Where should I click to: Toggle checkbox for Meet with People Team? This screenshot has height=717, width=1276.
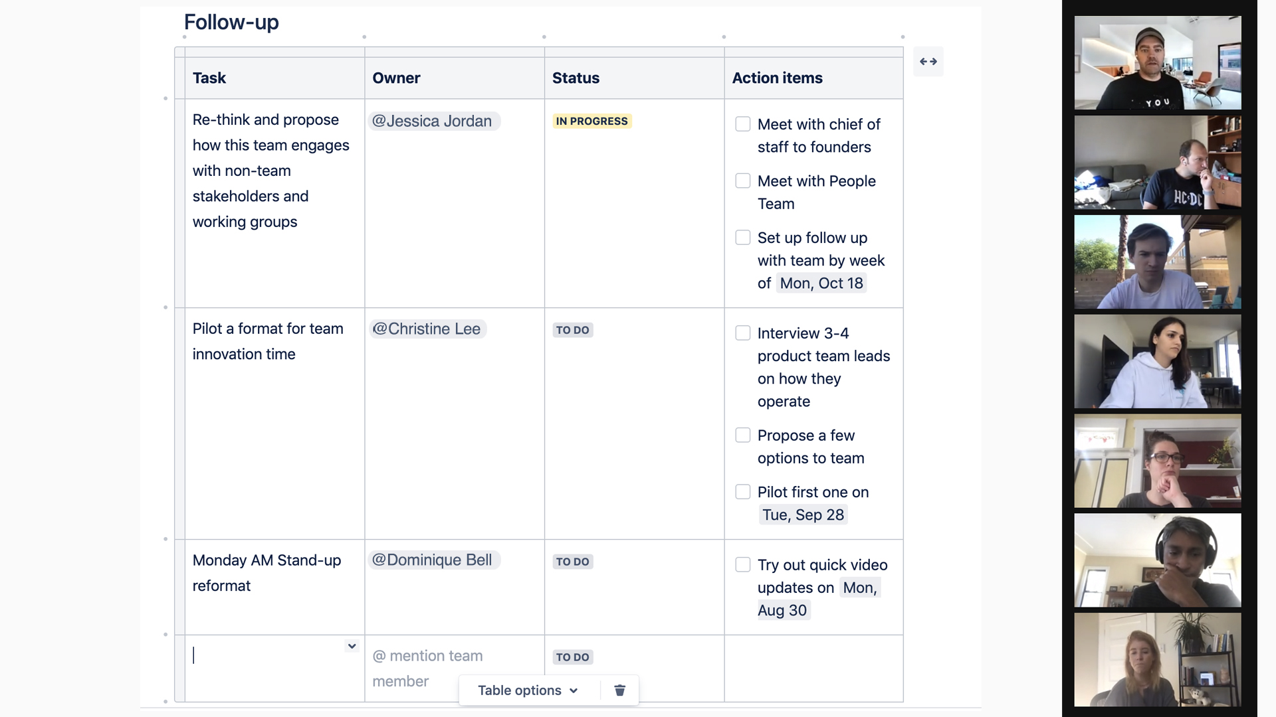pyautogui.click(x=742, y=181)
